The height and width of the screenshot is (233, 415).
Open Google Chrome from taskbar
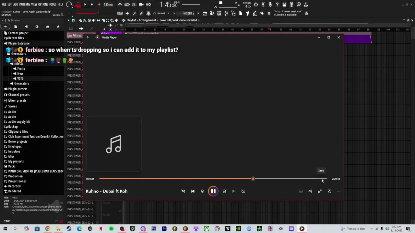[x=48, y=229]
